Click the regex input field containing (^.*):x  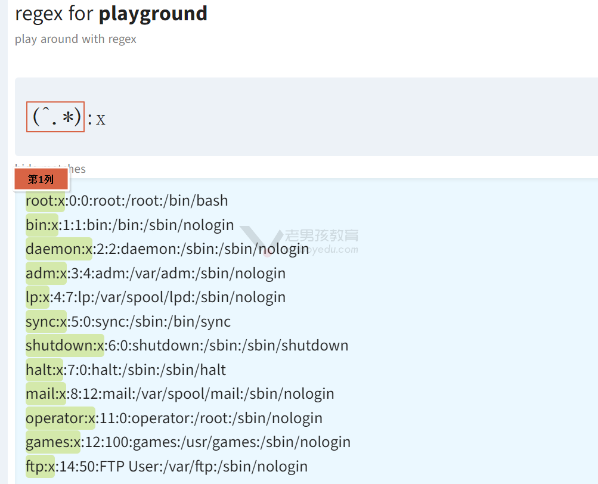(x=306, y=117)
